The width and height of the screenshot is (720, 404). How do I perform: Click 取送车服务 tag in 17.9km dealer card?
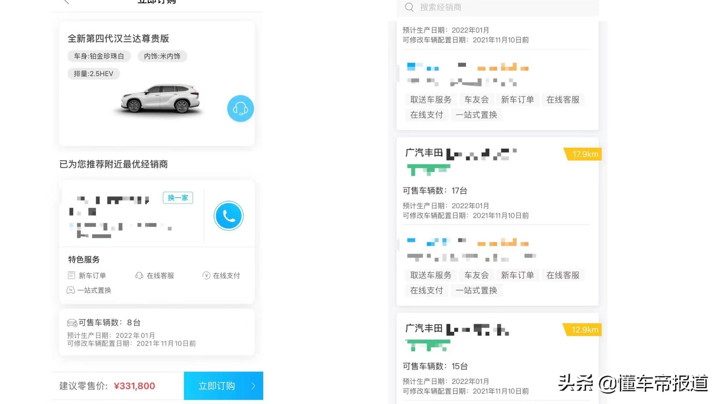click(x=431, y=275)
